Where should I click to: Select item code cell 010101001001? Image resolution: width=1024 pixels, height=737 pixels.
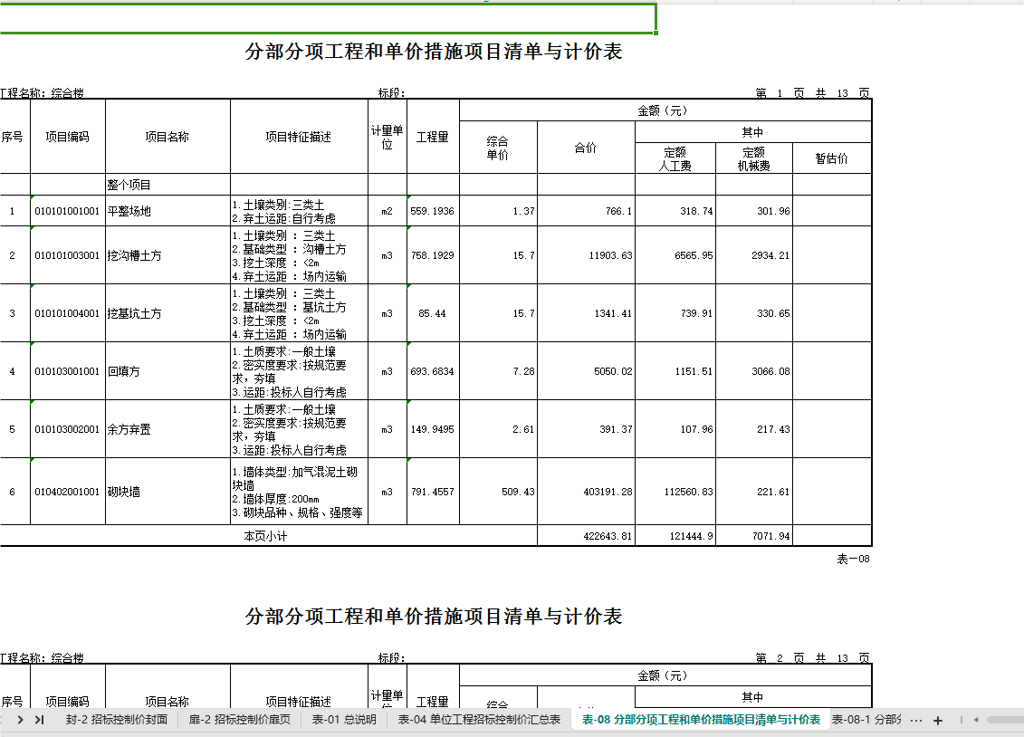(67, 211)
